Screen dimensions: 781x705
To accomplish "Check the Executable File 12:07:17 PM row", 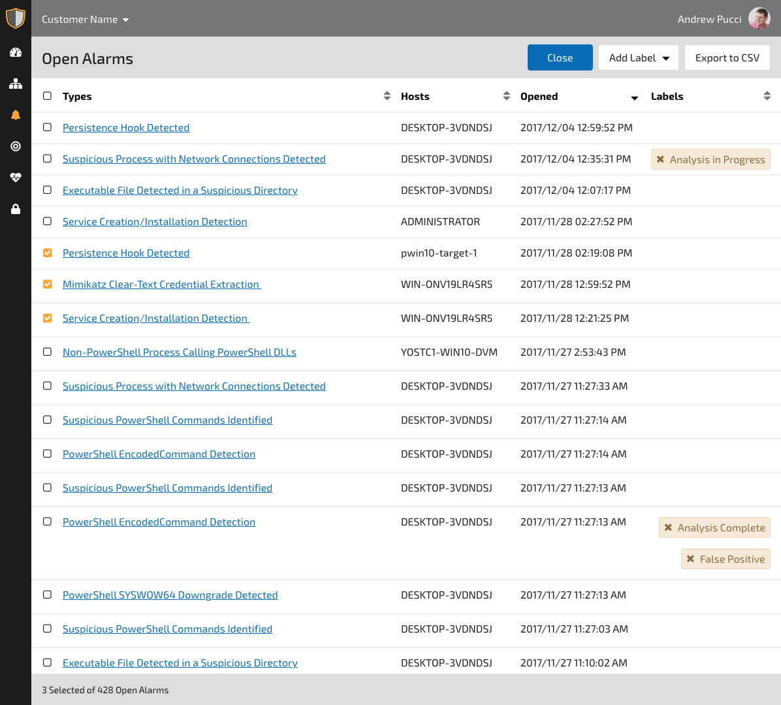I will point(47,190).
